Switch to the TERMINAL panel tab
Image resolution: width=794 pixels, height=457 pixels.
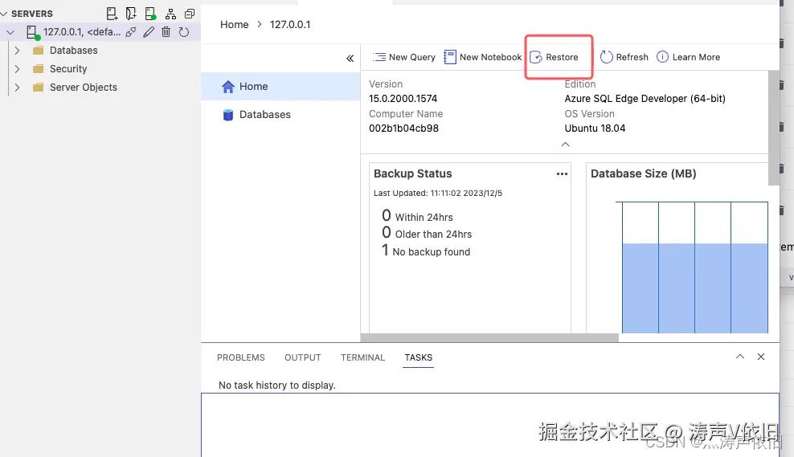[362, 357]
